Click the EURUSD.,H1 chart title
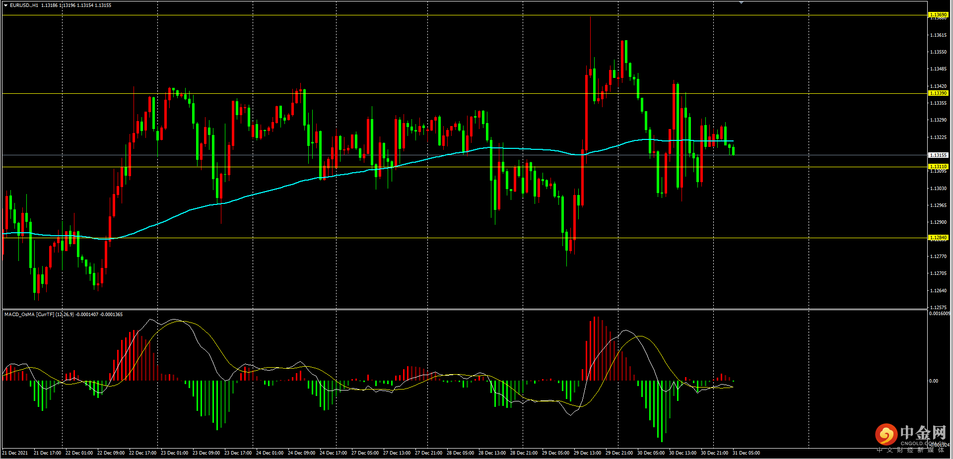Image resolution: width=953 pixels, height=459 pixels. 24,5
